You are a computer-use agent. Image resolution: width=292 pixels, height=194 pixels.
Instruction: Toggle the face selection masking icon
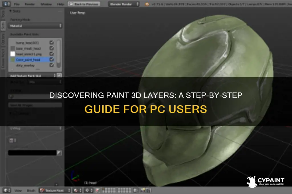(x=98, y=191)
